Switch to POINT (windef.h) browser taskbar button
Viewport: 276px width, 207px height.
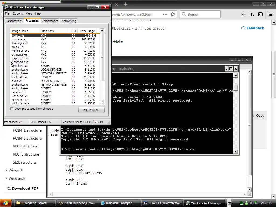point(77,203)
